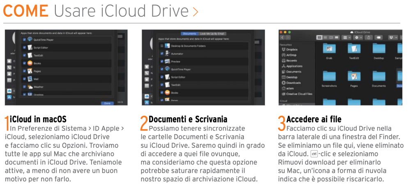Toggle the Mail app checkbox
The height and width of the screenshot is (187, 420).
click(25, 79)
